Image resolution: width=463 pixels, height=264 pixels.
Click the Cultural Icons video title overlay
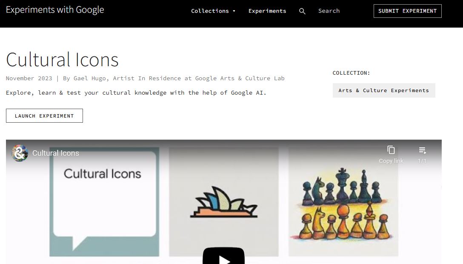click(x=56, y=153)
